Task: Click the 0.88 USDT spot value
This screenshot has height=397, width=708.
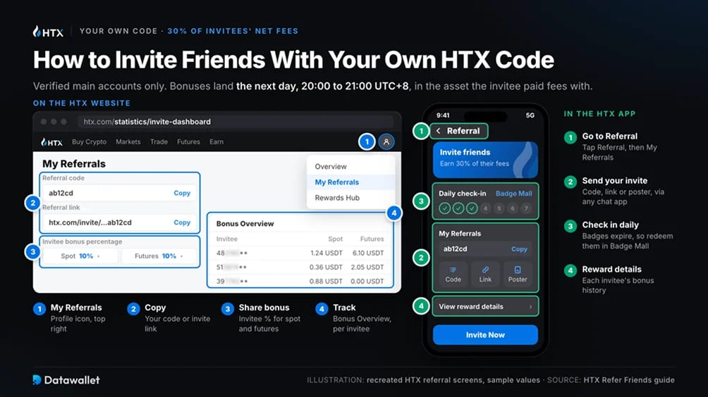Action: (326, 281)
